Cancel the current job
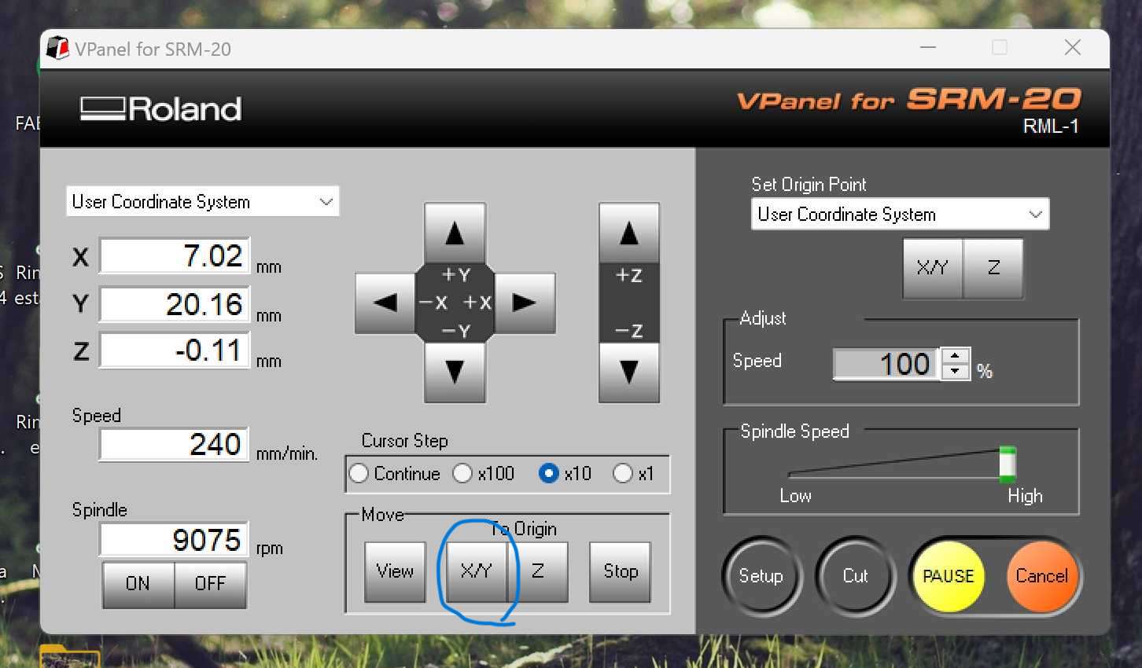Image resolution: width=1142 pixels, height=668 pixels. (1041, 576)
